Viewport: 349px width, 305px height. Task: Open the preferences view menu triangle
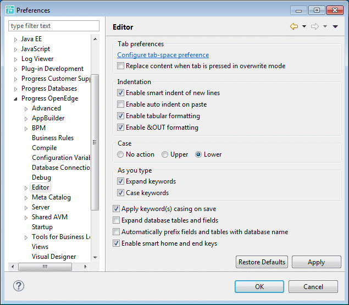tap(335, 27)
